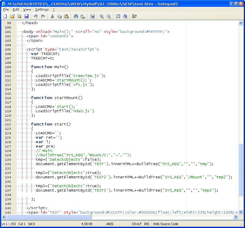Click the 'Ln 1 : 153' status bar entry

[x=9, y=224]
